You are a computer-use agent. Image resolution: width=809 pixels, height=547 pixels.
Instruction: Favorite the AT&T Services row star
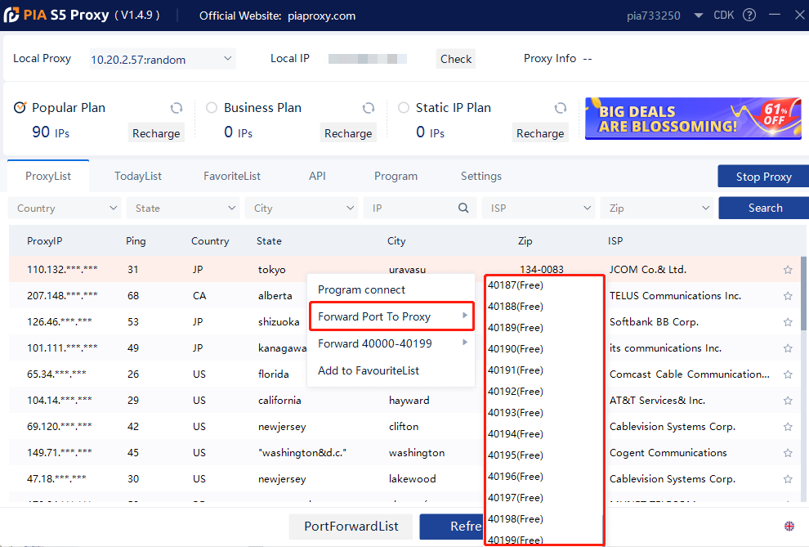coord(788,401)
